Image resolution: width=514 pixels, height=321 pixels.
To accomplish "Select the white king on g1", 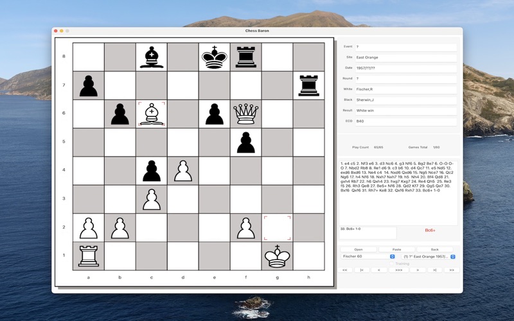I will pyautogui.click(x=278, y=256).
